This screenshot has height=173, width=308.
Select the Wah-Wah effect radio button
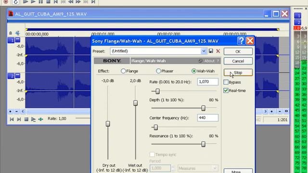click(x=194, y=71)
